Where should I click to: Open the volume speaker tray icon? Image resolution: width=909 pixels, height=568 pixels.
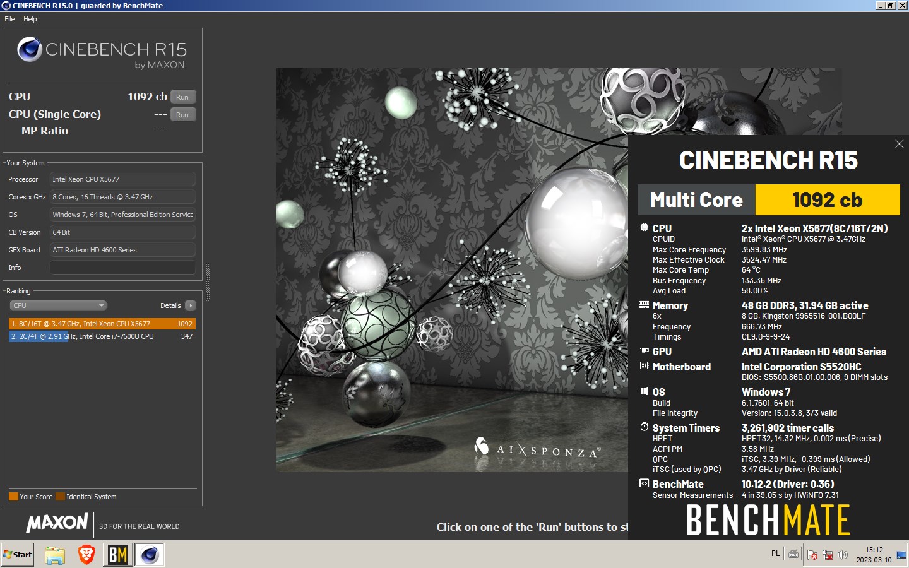tap(843, 555)
